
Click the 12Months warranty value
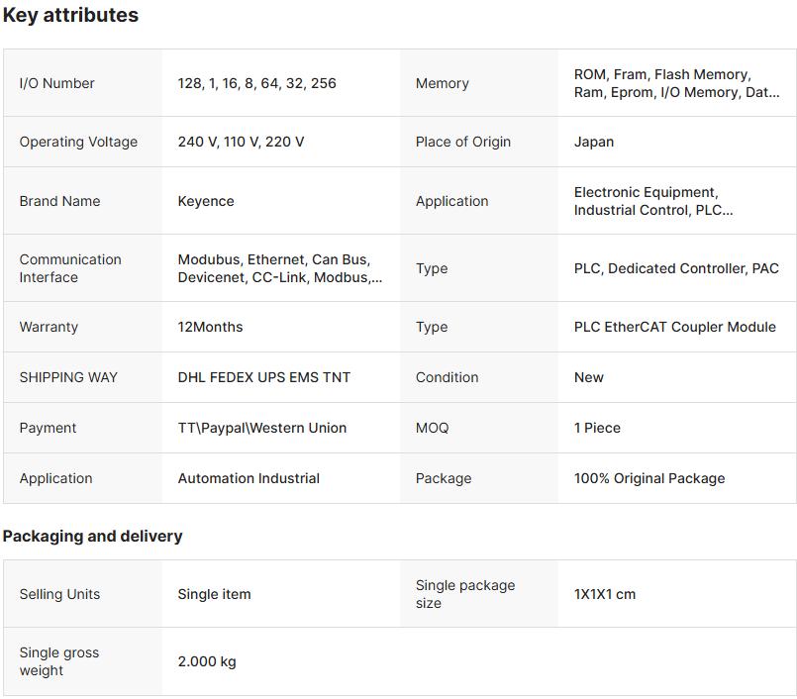point(210,327)
